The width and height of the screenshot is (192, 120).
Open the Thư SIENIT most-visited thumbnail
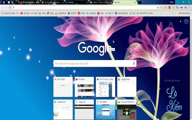[63, 87]
